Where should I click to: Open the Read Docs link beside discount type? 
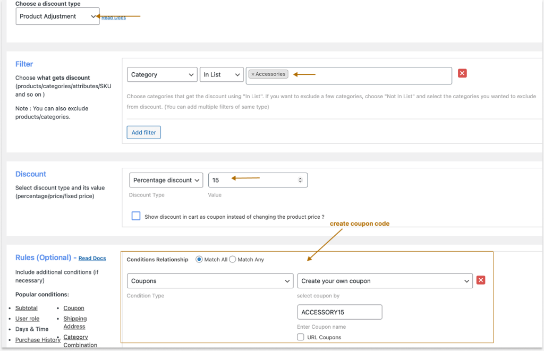tap(114, 18)
